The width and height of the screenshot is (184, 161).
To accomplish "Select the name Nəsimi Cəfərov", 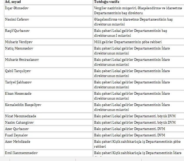I will click(x=17, y=19).
